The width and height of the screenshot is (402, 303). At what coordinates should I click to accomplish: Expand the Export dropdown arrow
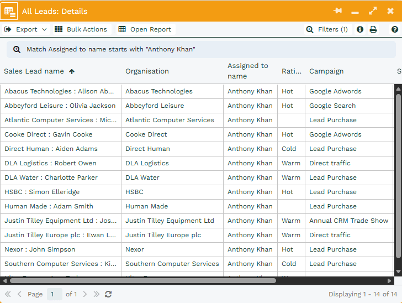click(44, 29)
